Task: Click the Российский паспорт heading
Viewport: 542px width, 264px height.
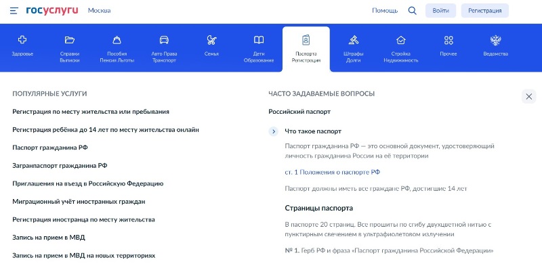Action: (299, 112)
